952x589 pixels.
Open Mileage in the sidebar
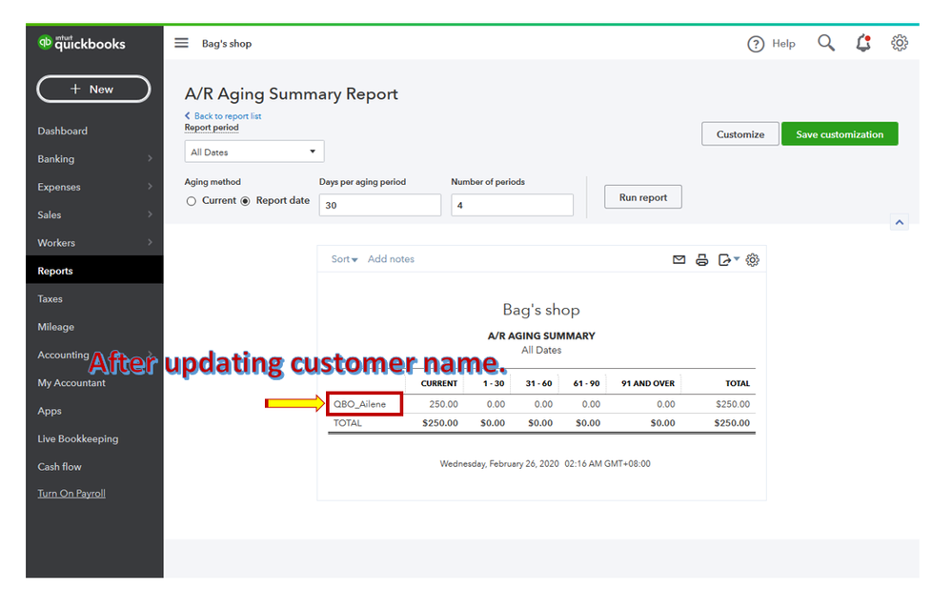(x=56, y=327)
